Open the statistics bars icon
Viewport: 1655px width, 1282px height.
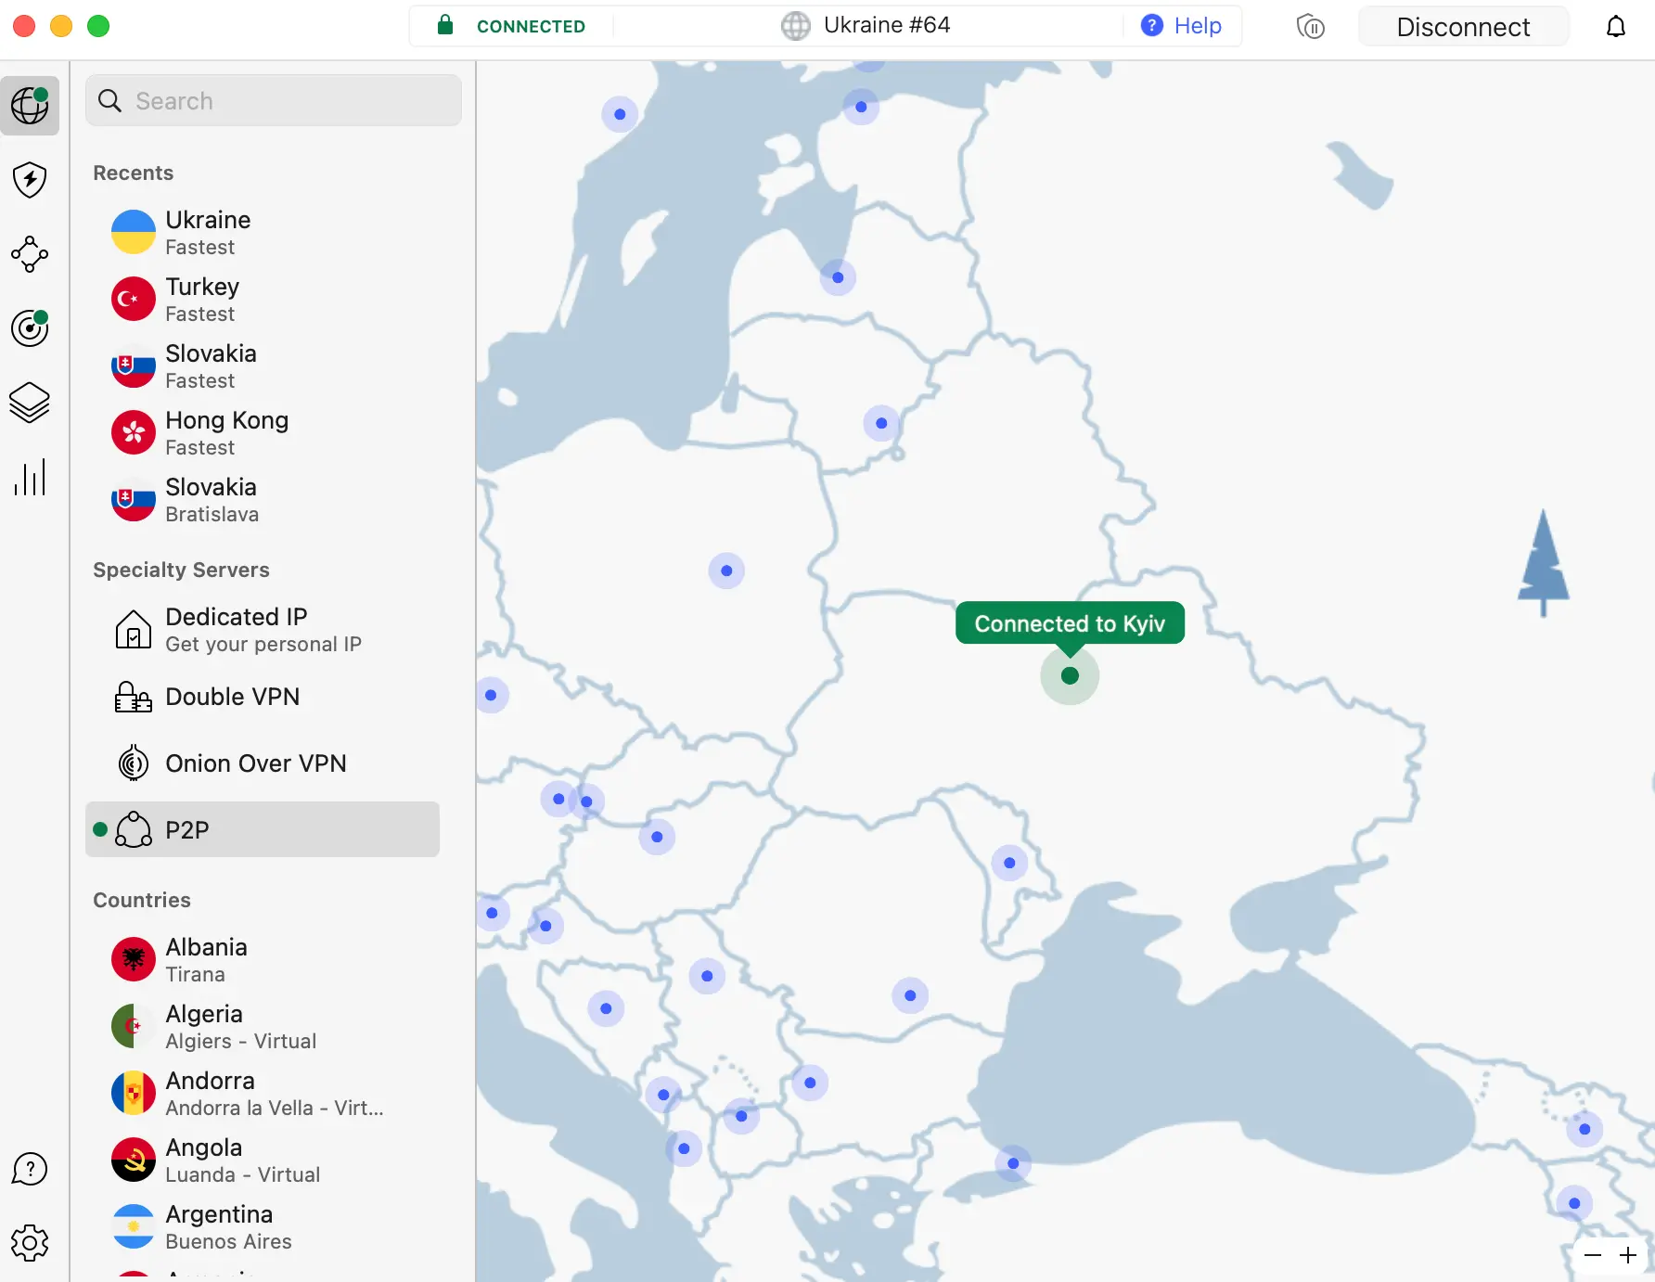[30, 478]
